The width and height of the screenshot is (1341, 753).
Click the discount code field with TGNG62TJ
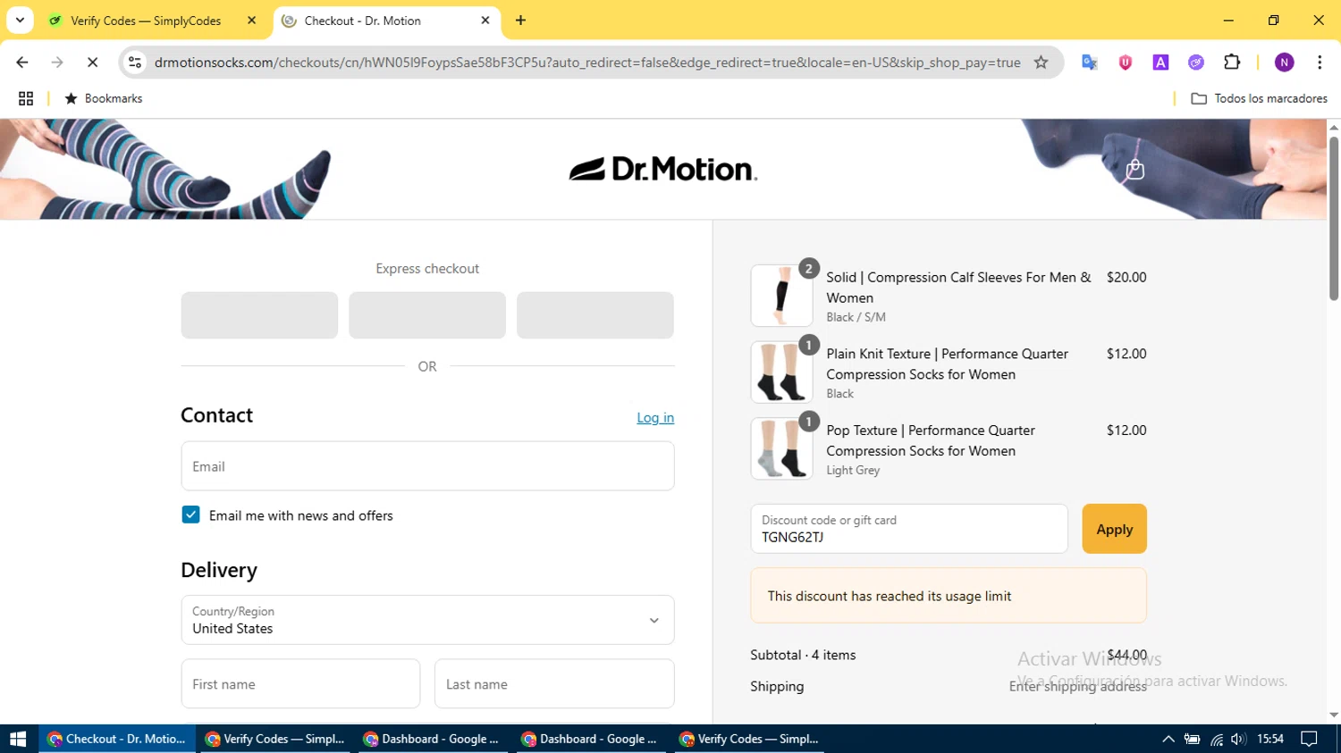click(909, 529)
